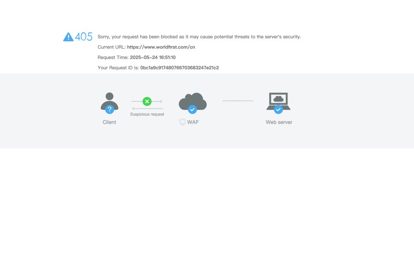Select the request ID 0bc1a9c917480766703683247e21c2

tap(179, 68)
